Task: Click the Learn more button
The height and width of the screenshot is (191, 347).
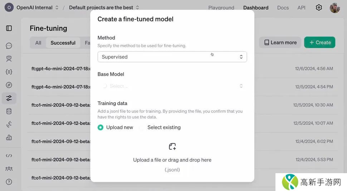Action: point(280,42)
